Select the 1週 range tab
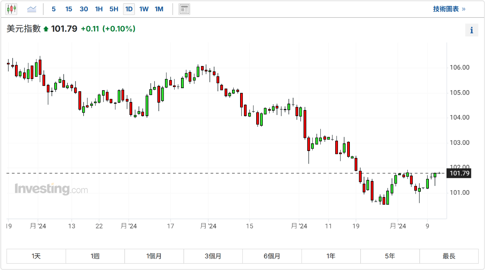 [x=95, y=256]
